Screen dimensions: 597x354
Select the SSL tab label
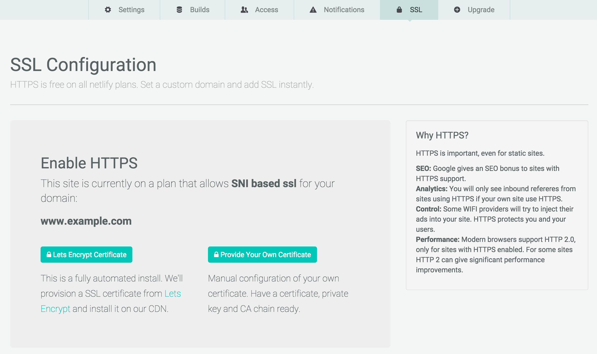click(x=416, y=10)
